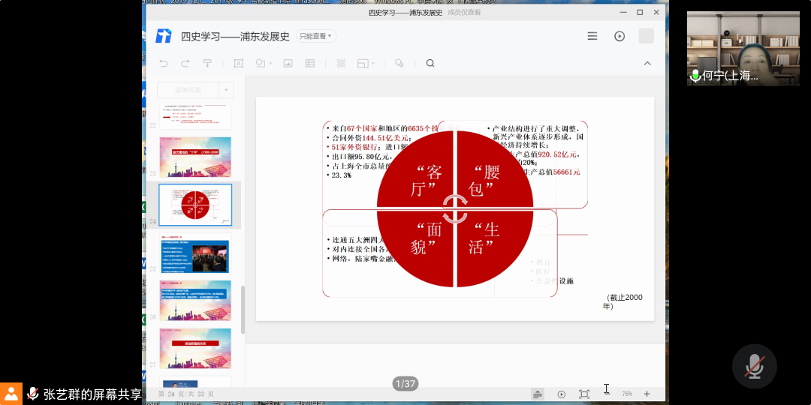
Task: Collapse the toolbar with chevron up
Action: [x=647, y=64]
